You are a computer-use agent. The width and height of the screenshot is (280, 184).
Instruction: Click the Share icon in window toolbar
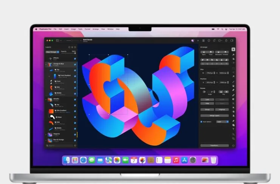click(226, 41)
